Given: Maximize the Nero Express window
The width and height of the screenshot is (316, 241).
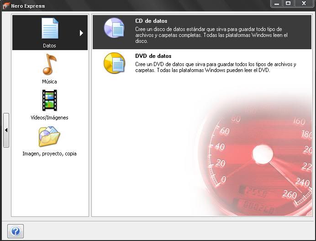Looking at the screenshot, I should pos(289,4).
